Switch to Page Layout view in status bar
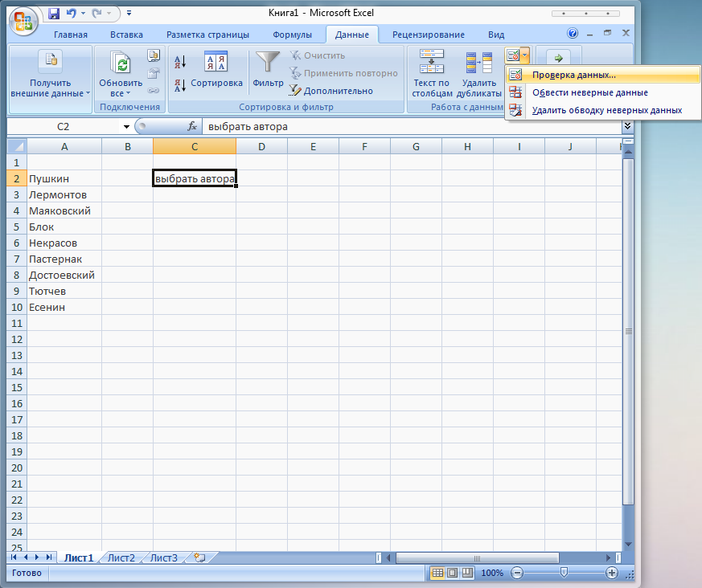The width and height of the screenshot is (702, 588). point(452,573)
